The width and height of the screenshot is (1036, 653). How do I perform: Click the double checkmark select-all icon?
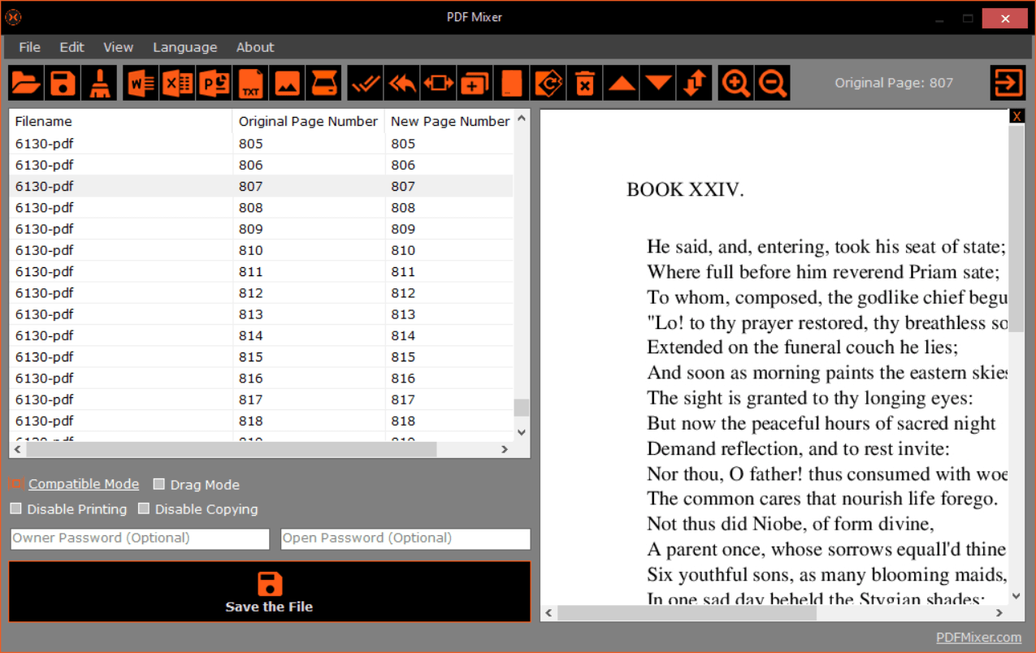pyautogui.click(x=365, y=83)
